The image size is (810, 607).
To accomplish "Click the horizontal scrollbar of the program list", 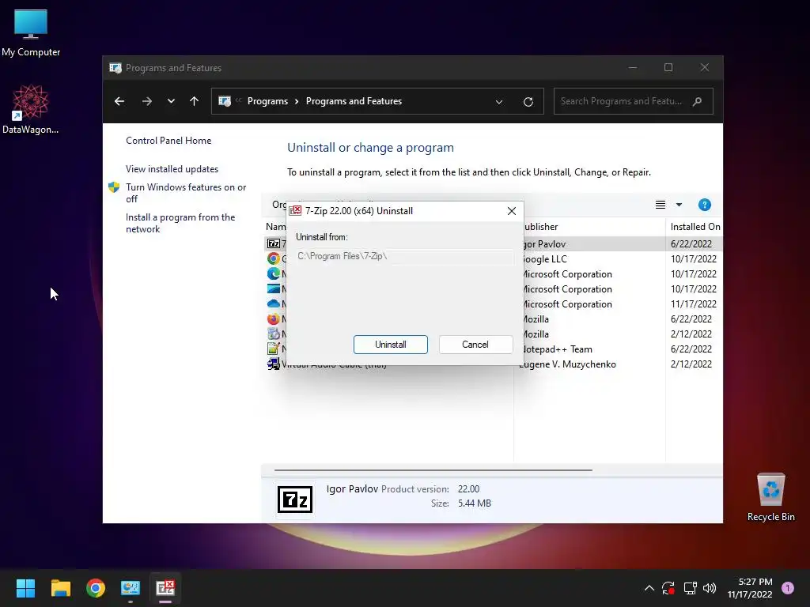I will click(x=433, y=470).
